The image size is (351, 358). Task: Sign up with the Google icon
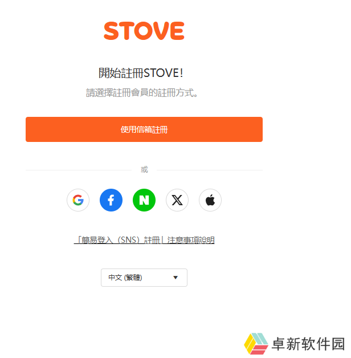click(78, 200)
